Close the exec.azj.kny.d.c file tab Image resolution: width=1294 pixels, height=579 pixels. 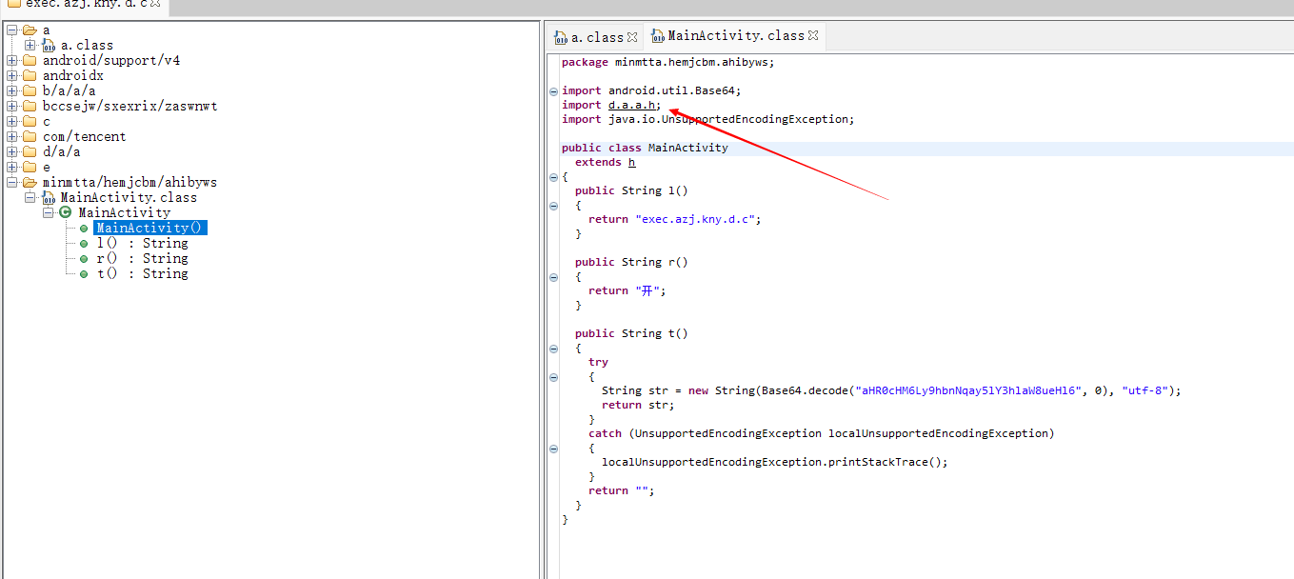pyautogui.click(x=155, y=3)
